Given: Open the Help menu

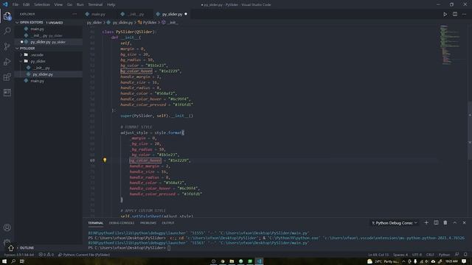Looking at the screenshot, I should point(111,4).
